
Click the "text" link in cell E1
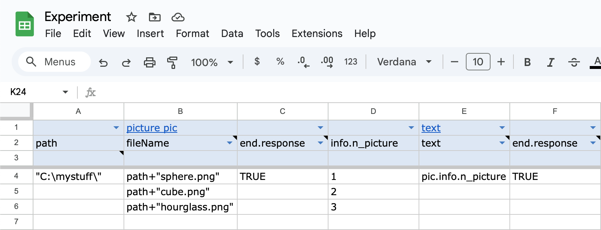[x=431, y=128]
